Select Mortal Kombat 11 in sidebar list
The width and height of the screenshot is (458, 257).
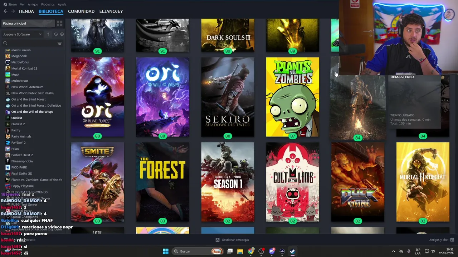24,69
